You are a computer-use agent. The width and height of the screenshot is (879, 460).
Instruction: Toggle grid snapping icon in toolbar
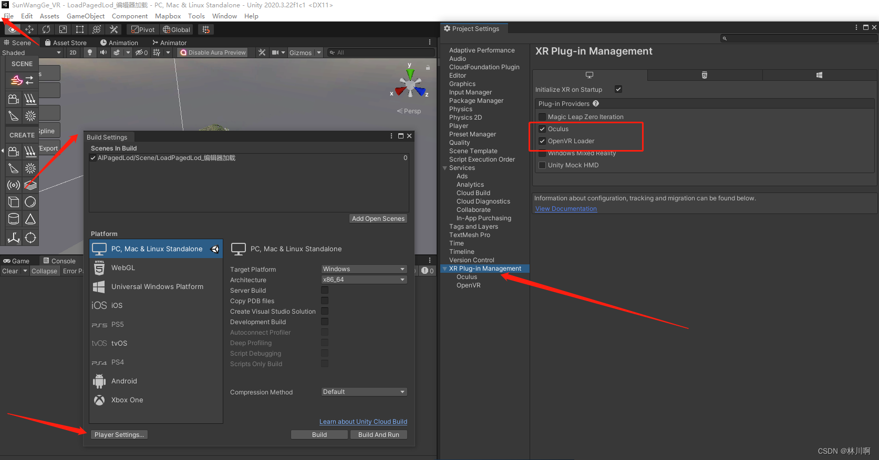[205, 29]
